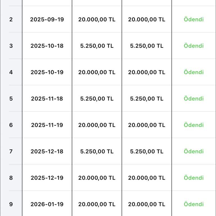Click the date 2025-12-19
Viewport: 216px width, 216px height.
tap(47, 178)
